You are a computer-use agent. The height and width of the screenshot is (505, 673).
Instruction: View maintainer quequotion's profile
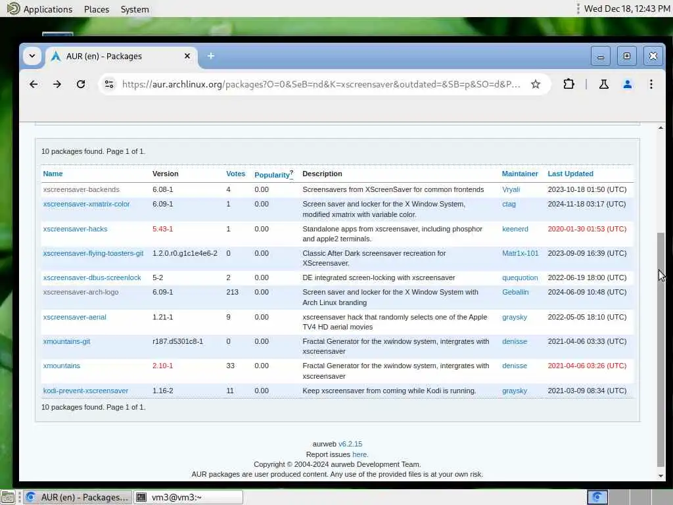[520, 278]
